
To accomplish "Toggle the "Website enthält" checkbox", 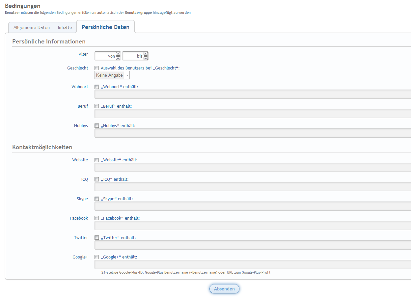I will (97, 160).
